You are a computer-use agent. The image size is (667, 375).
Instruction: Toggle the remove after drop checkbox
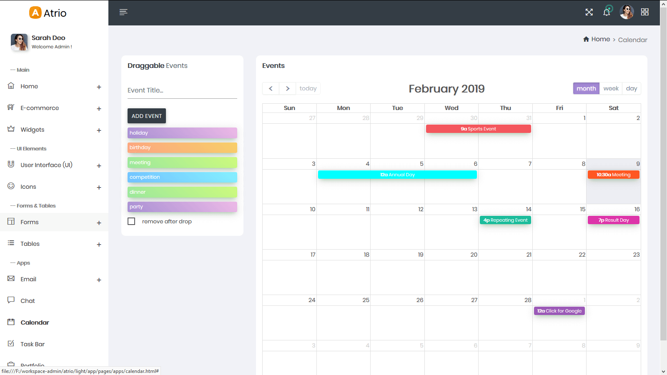tap(131, 221)
